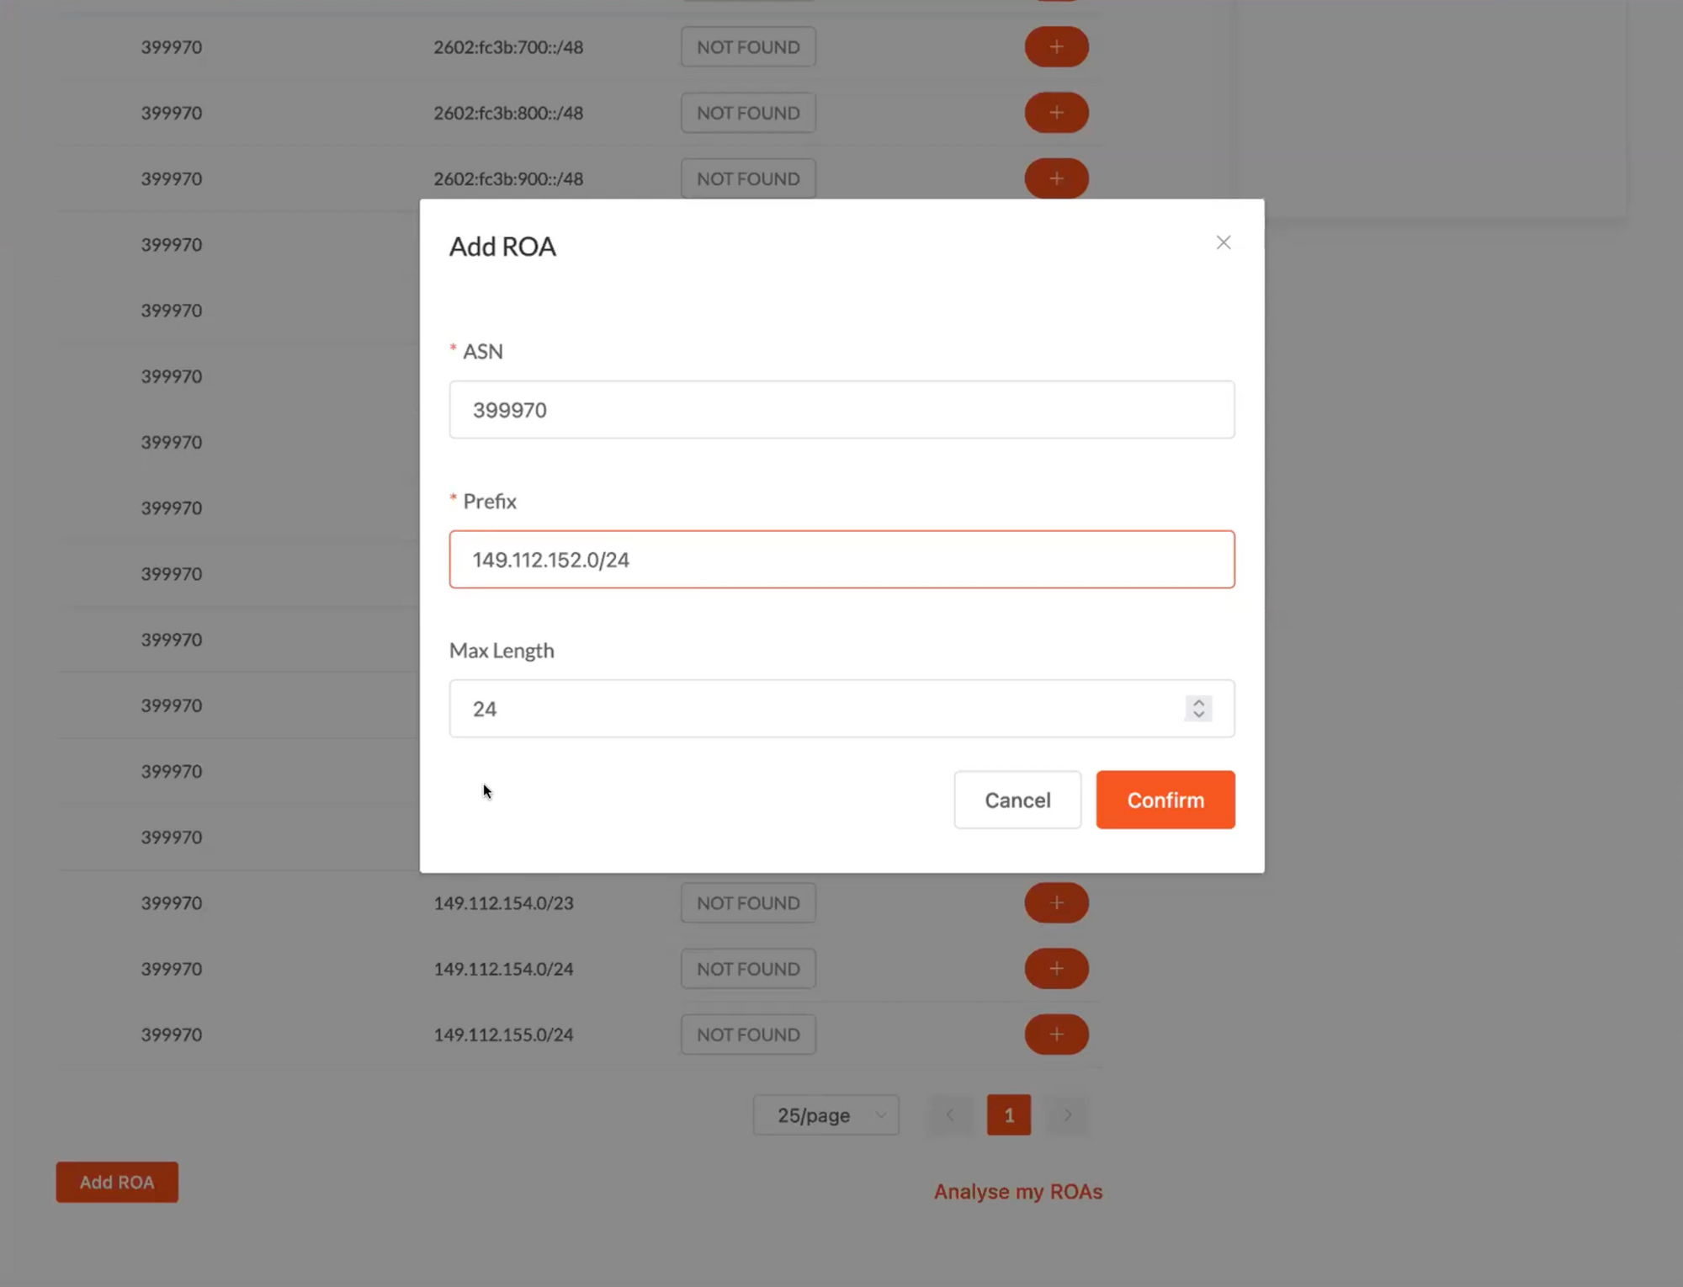Select page 1 in pagination
Screen dimensions: 1683x1287
(1008, 1114)
